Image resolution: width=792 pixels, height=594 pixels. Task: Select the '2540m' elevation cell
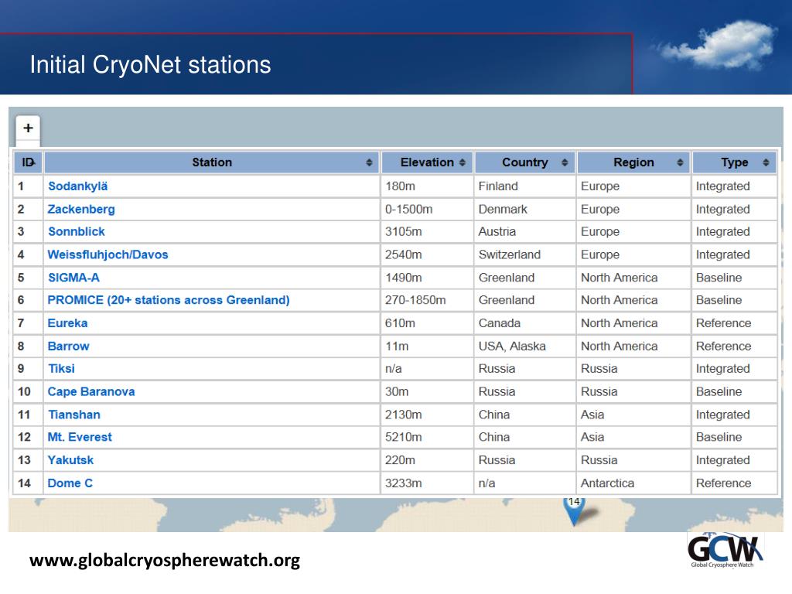(426, 254)
